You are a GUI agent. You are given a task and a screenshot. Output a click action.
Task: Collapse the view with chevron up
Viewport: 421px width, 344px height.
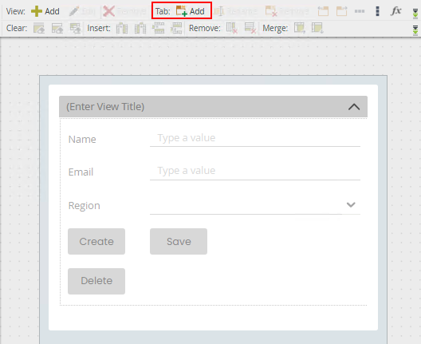tap(354, 107)
